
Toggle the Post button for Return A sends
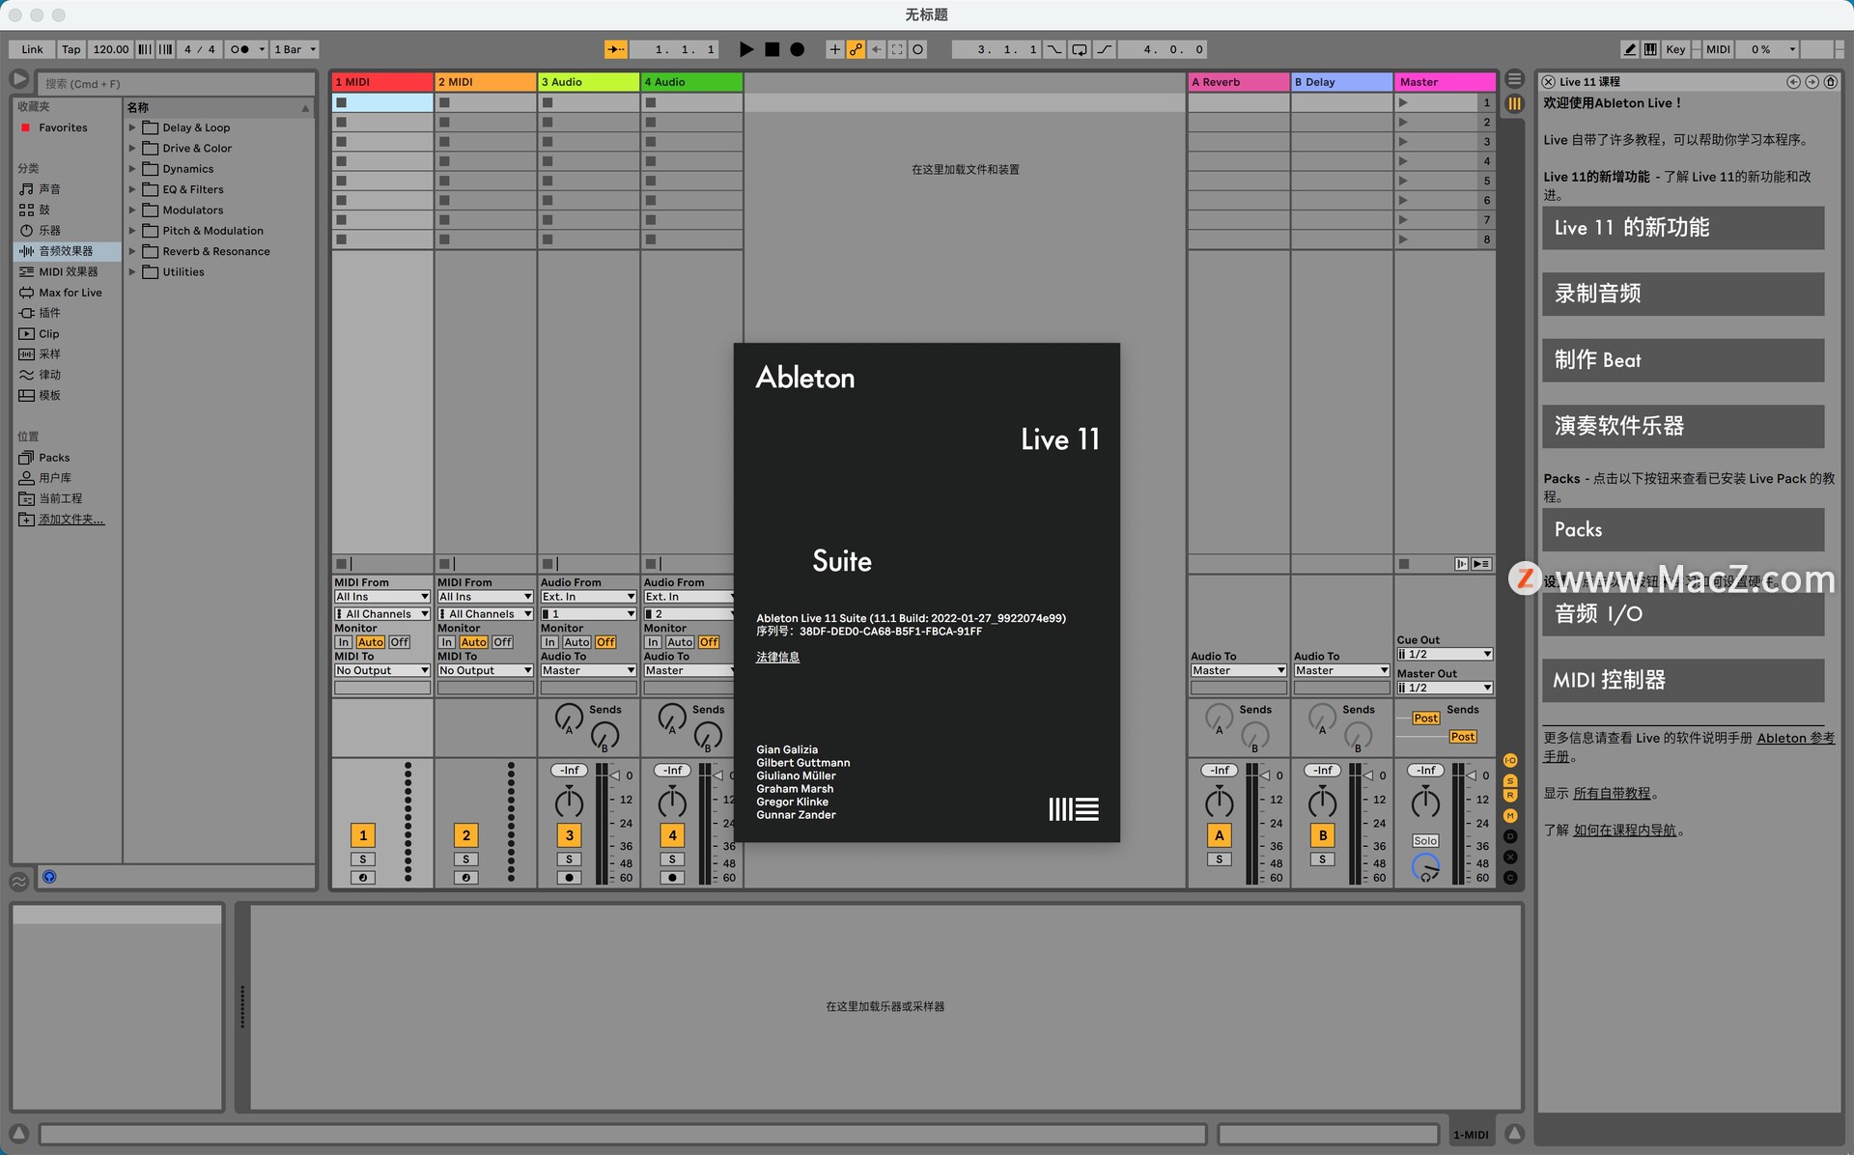pos(1425,718)
